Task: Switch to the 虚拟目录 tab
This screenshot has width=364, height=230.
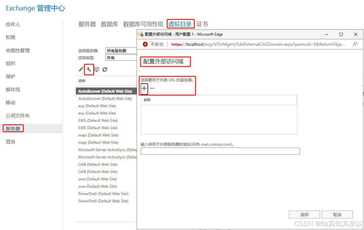Action: coord(180,24)
